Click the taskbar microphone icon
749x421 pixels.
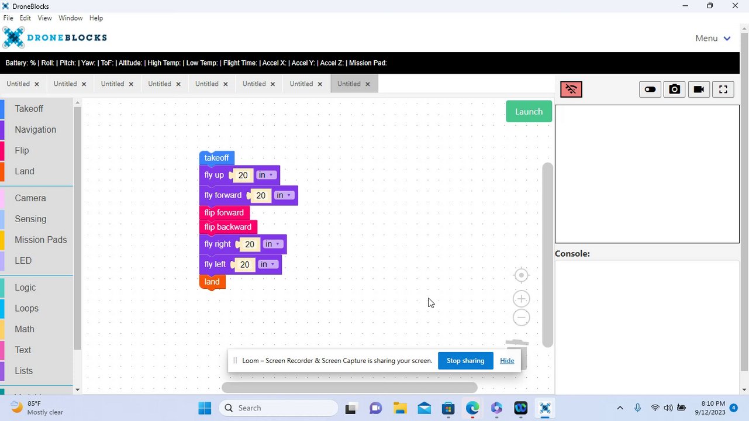coord(637,408)
